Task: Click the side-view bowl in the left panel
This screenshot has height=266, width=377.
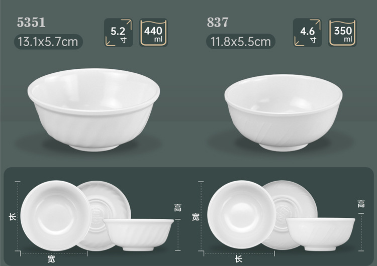Action: click(x=138, y=235)
